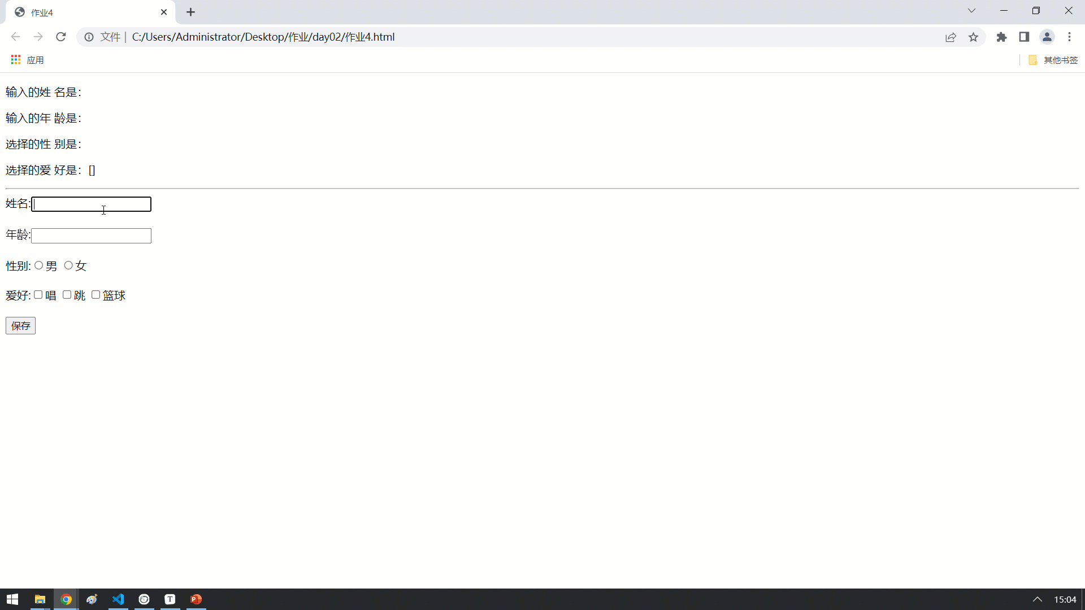Open Visual Studio Code from taskbar
This screenshot has width=1085, height=610.
pyautogui.click(x=118, y=599)
